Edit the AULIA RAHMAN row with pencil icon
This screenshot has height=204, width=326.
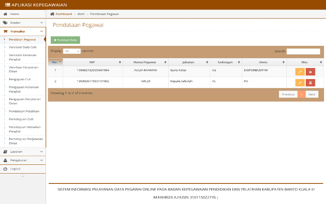click(300, 72)
